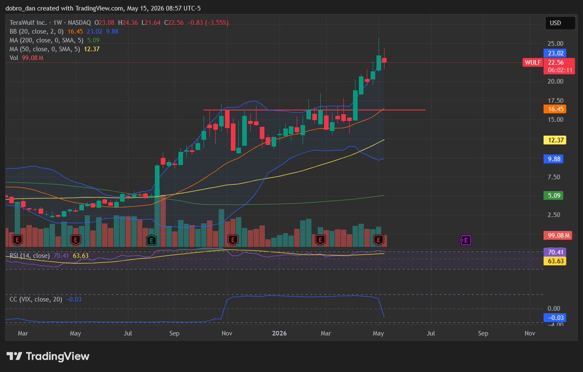Viewport: 583px width, 372px height.
Task: Click the blue 23.02 upper band price label
Action: [555, 53]
